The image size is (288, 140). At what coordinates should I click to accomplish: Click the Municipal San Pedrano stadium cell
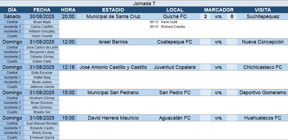(x=113, y=93)
